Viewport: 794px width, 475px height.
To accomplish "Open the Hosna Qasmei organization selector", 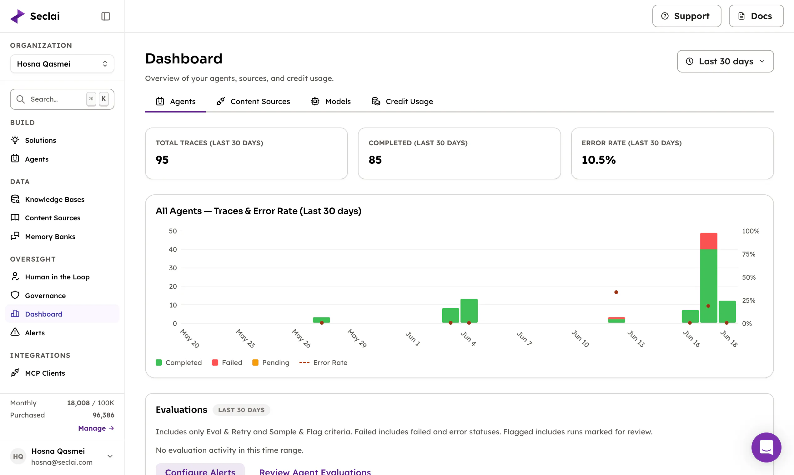I will (62, 64).
